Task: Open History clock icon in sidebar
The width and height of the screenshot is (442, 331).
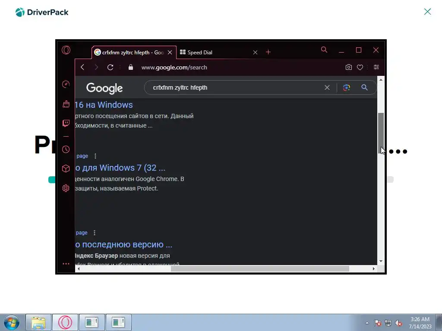Action: coord(66,149)
